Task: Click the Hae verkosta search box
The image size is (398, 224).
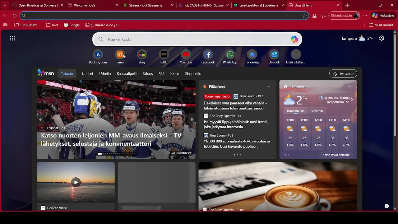Action: (197, 39)
